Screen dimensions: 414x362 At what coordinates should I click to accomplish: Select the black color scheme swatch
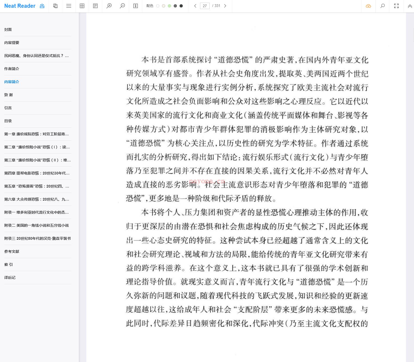[181, 6]
